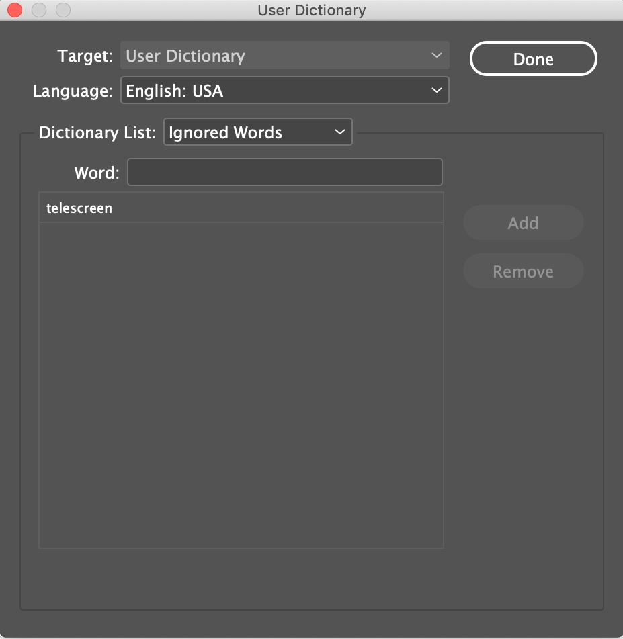Image resolution: width=623 pixels, height=639 pixels.
Task: Click the Target: label
Action: tap(85, 56)
